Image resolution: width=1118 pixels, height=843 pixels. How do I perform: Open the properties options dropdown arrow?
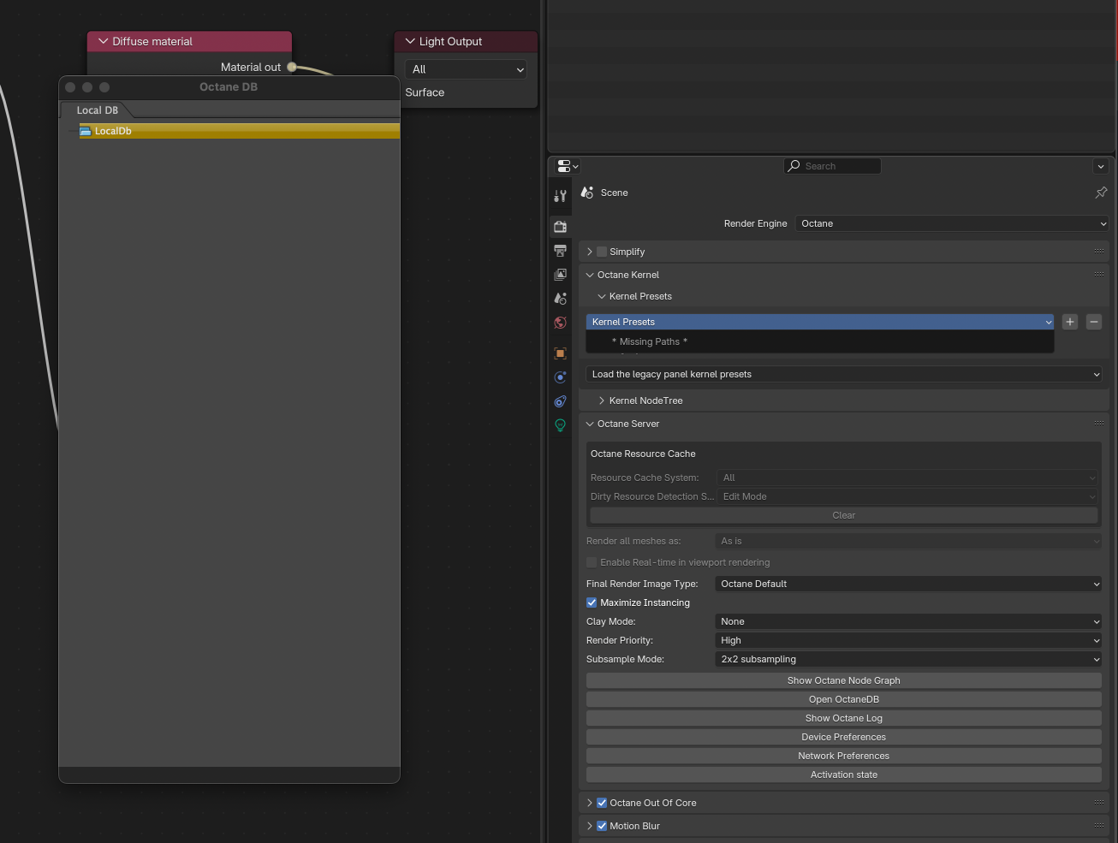click(1101, 166)
